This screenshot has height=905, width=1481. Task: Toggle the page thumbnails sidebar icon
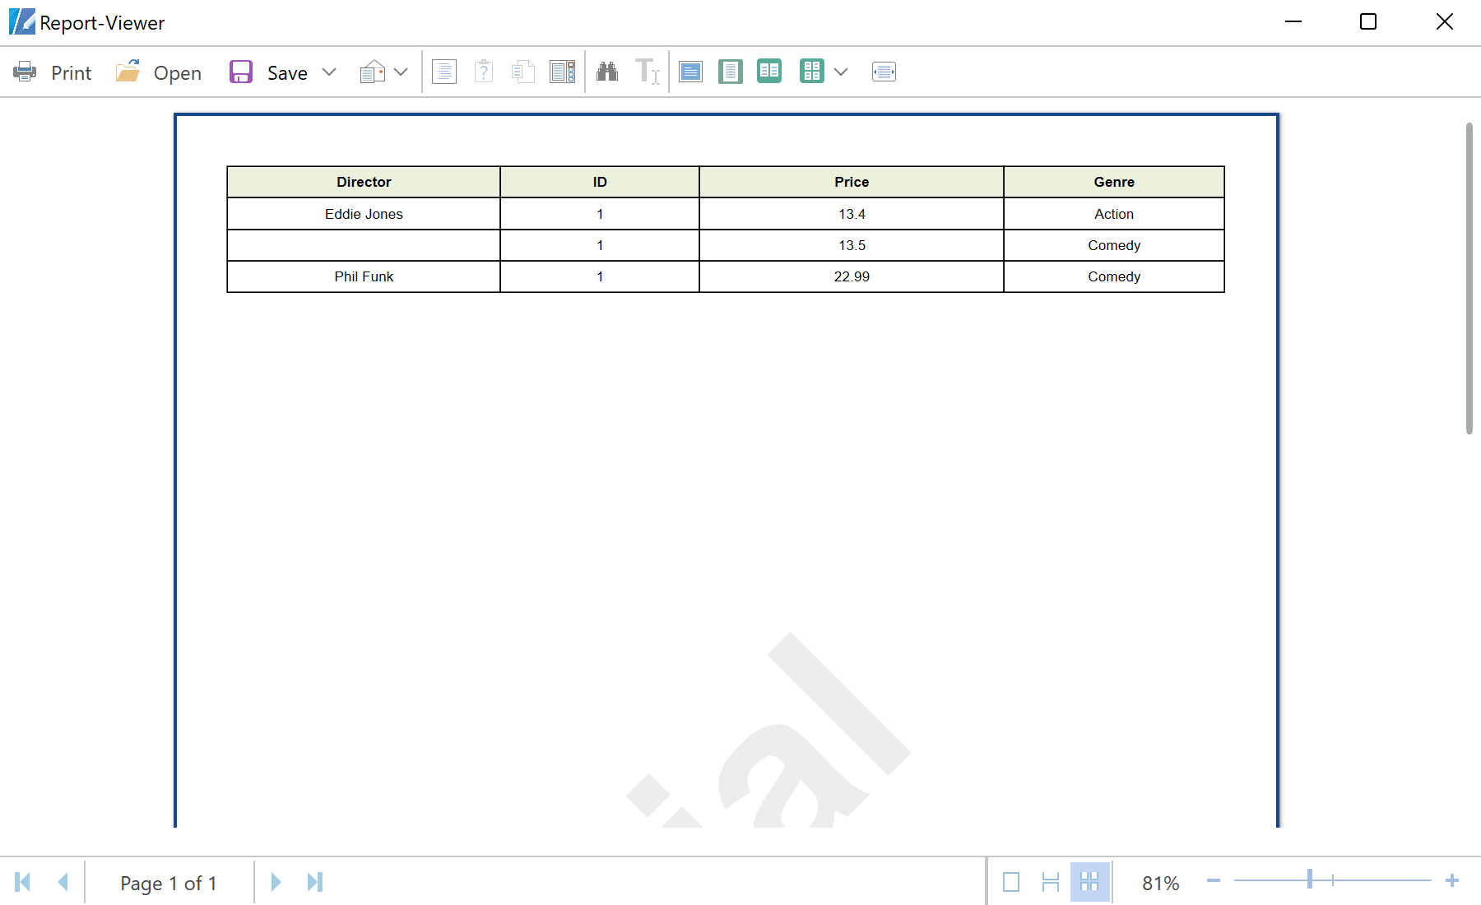[x=563, y=72]
